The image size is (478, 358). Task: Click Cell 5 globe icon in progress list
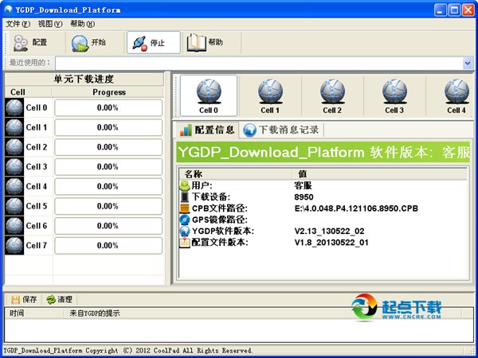(14, 206)
